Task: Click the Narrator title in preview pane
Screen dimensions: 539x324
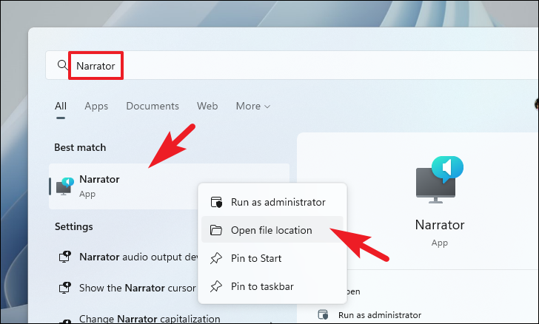Action: pos(440,225)
